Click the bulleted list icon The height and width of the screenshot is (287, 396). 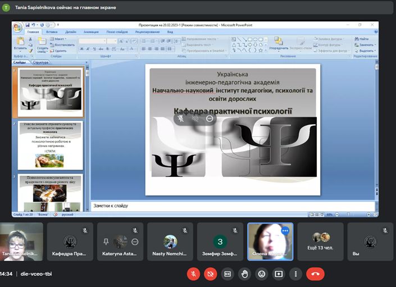144,41
